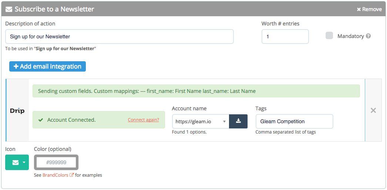Click into the Description of action field
The height and width of the screenshot is (190, 387).
click(120, 37)
